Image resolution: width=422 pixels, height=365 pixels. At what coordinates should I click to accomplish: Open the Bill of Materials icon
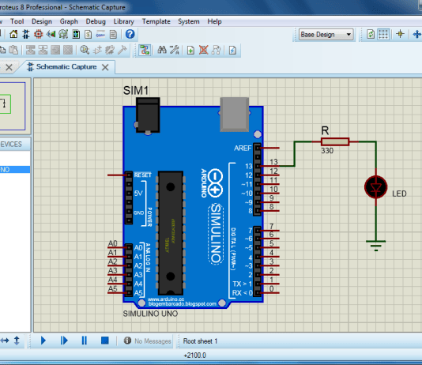(x=89, y=34)
